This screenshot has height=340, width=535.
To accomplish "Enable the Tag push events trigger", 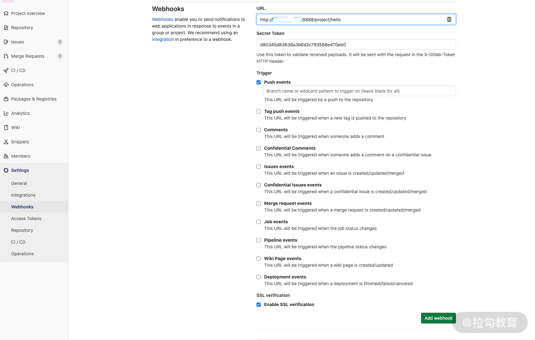I will pyautogui.click(x=259, y=111).
